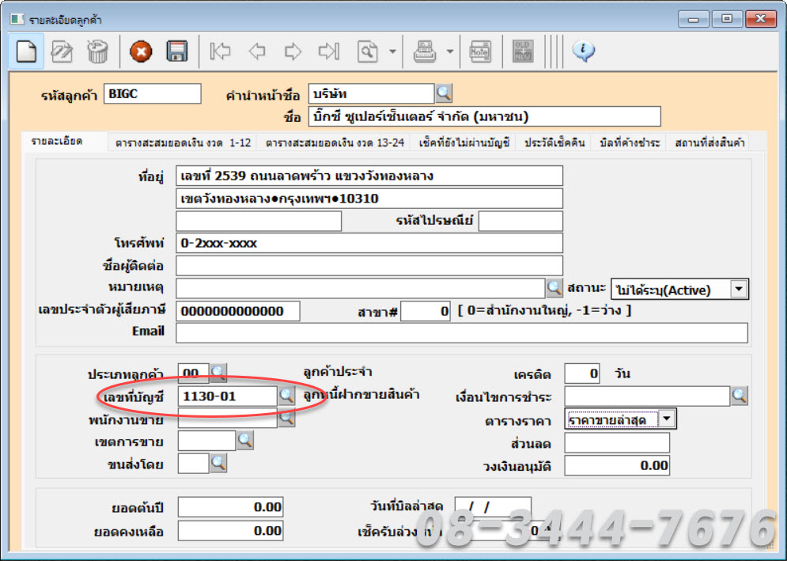
Task: Open the ประเภทลูกค้า lookup magnifier
Action: (218, 372)
